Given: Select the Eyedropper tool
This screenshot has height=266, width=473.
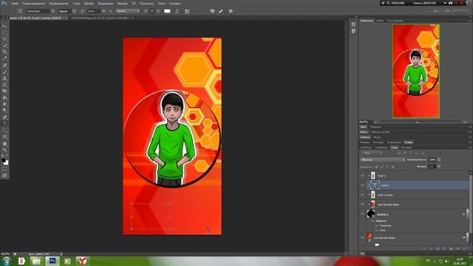Looking at the screenshot, I should click(4, 58).
